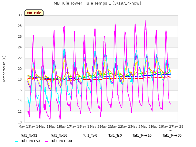Click the 12 y-axis tick label
This screenshot has width=196, height=147.
(20, 111)
